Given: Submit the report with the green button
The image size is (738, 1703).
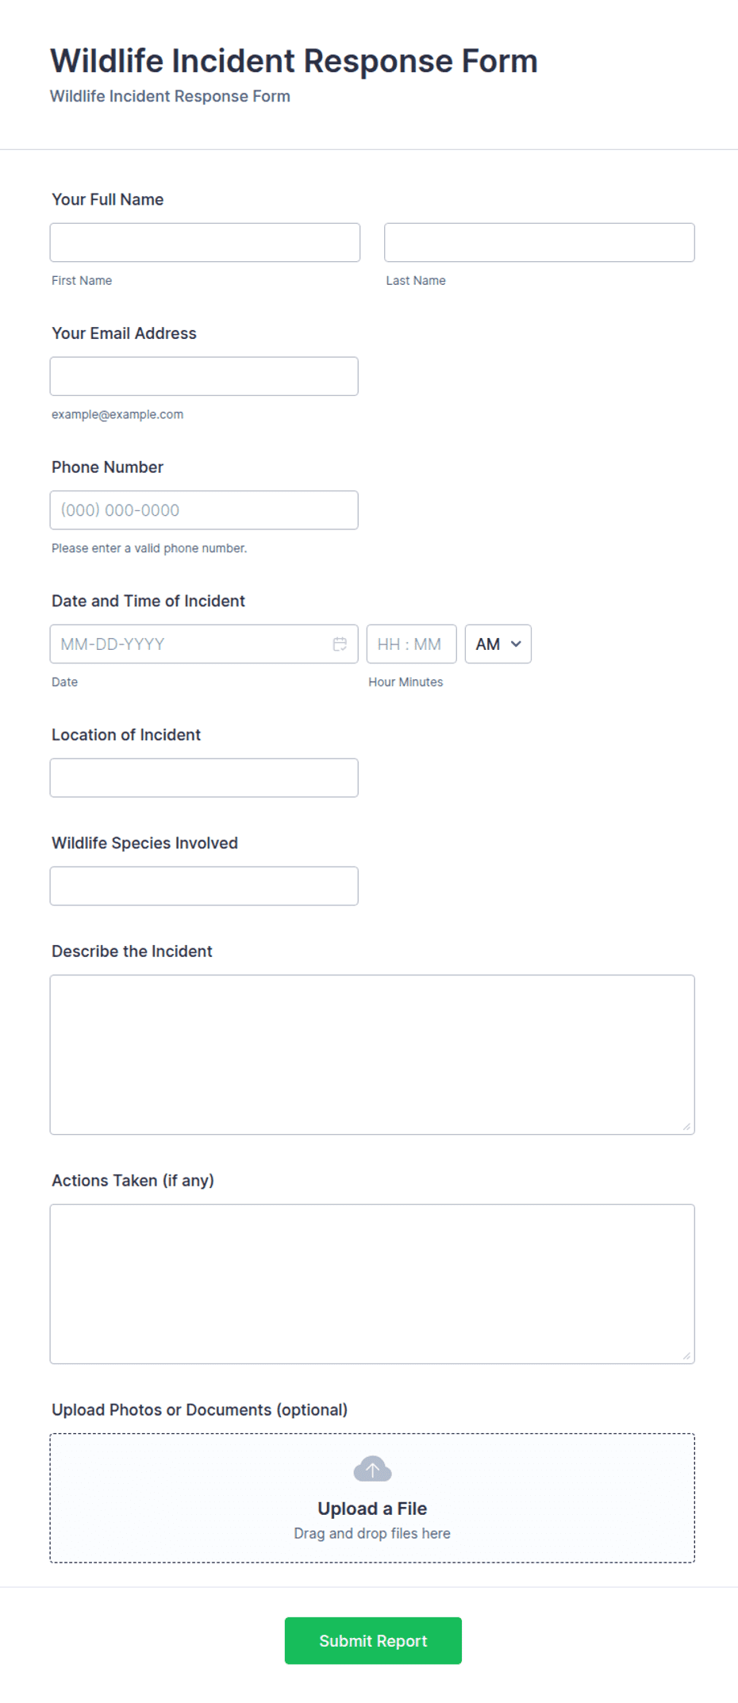Looking at the screenshot, I should pos(373,1640).
